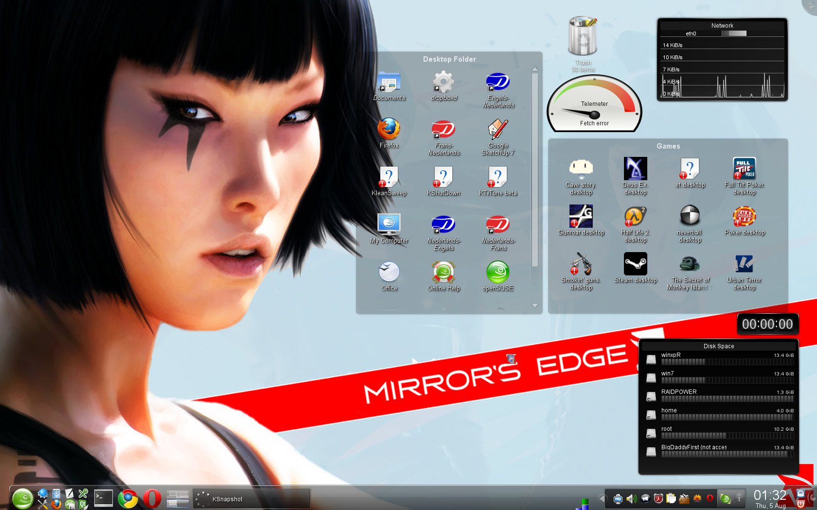Open the wallet manager tray icon
This screenshot has width=817, height=510.
[x=684, y=498]
